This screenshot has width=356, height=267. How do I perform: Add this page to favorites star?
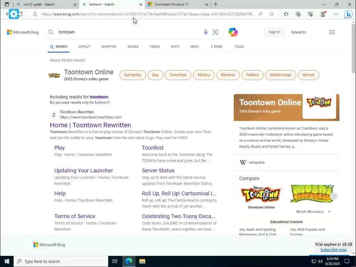point(271,14)
